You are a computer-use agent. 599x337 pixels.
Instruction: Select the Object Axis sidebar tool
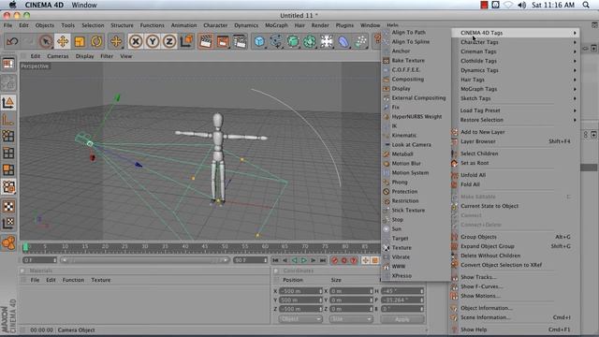click(8, 121)
